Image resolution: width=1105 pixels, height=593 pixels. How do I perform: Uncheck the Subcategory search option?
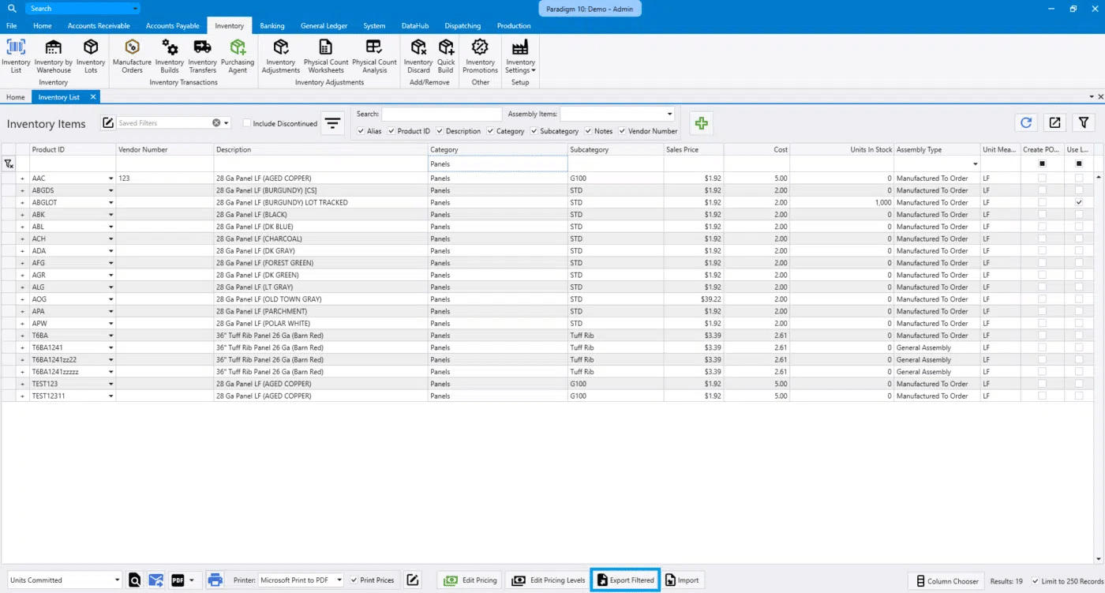tap(534, 131)
